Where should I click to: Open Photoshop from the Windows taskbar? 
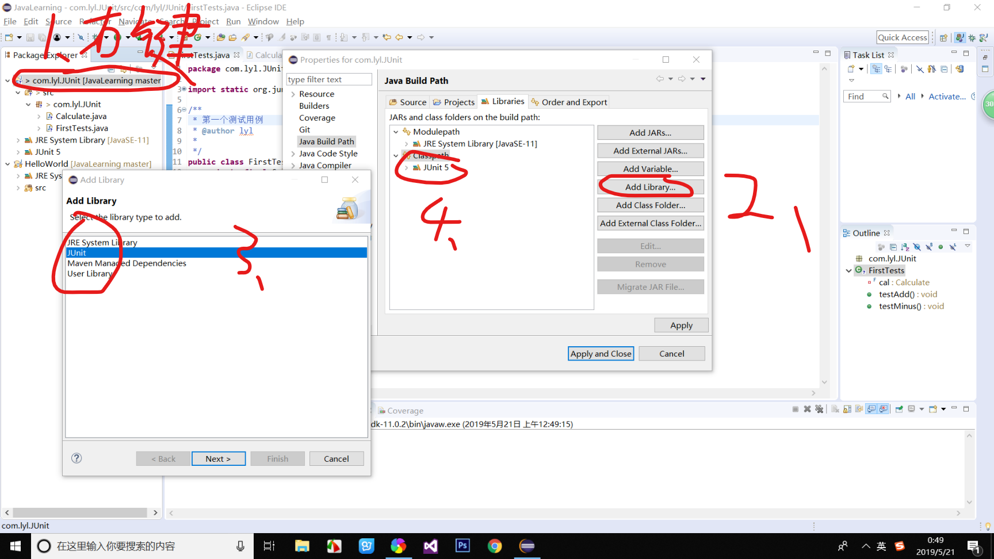coord(462,546)
